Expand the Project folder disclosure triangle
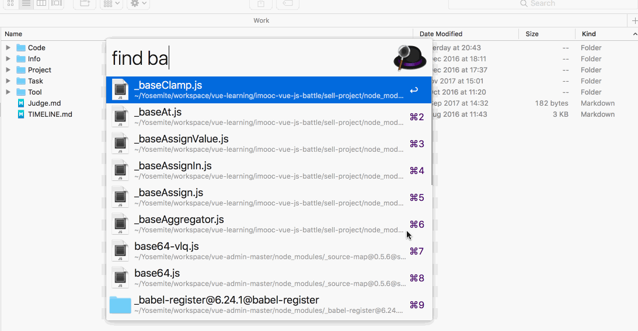 (8, 70)
